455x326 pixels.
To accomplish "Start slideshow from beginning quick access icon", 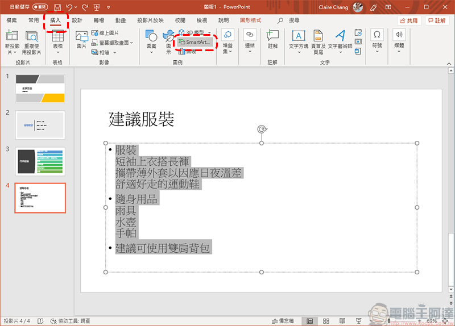I will pyautogui.click(x=97, y=7).
